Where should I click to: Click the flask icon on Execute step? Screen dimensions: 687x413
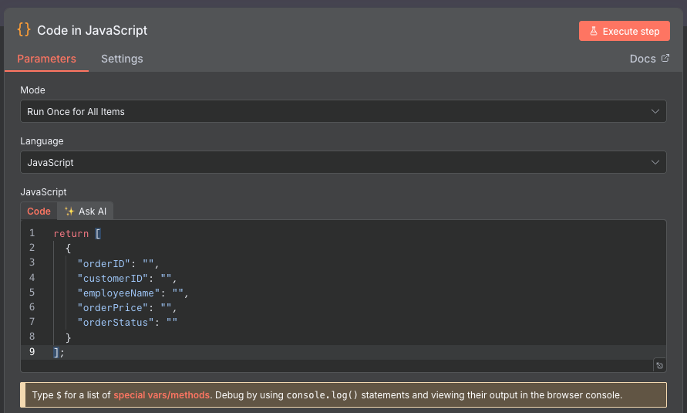(594, 32)
